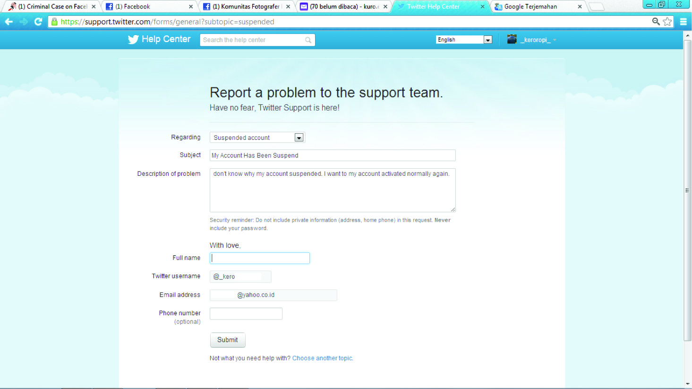Click the search magnifier in help center box
The image size is (692, 389).
(308, 40)
